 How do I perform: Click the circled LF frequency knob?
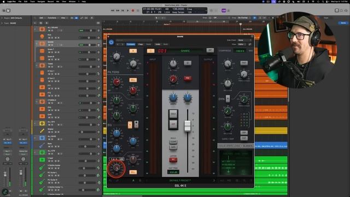[116, 168]
